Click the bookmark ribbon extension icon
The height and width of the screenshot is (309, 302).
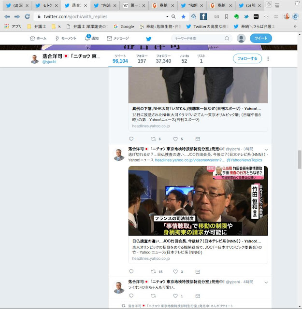coord(227,17)
